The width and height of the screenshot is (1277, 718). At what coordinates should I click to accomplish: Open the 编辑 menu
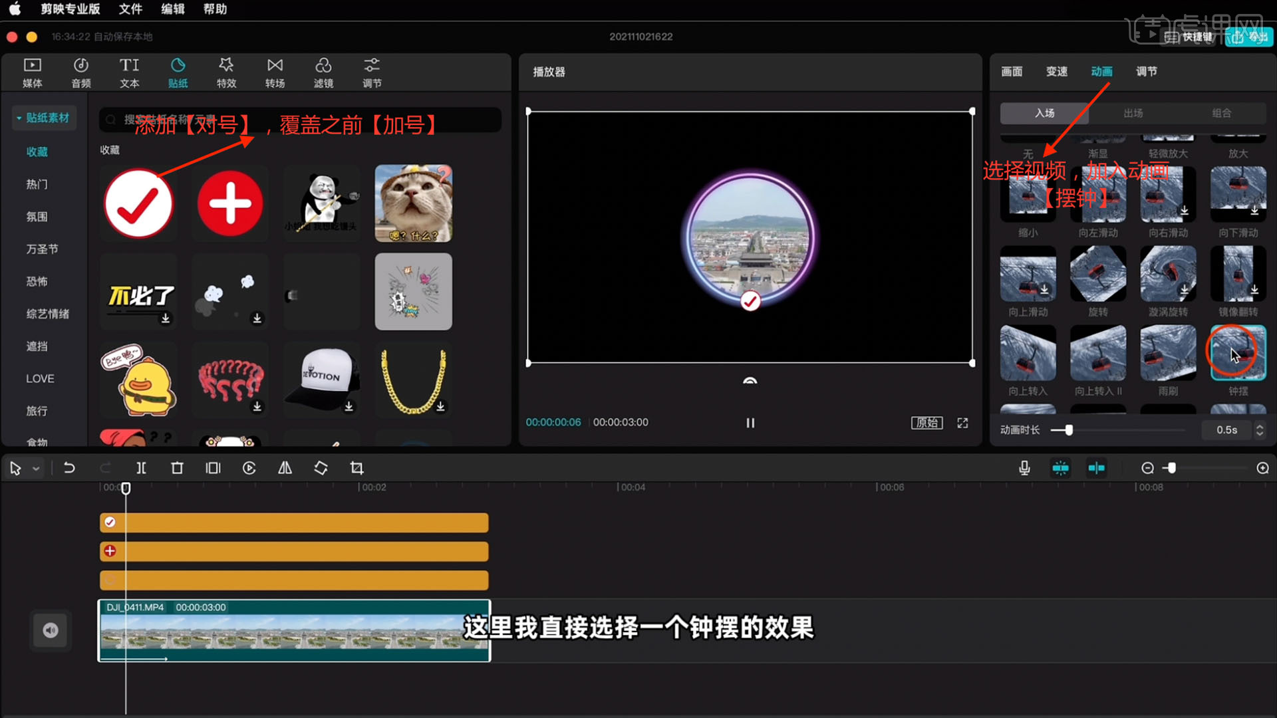(172, 9)
